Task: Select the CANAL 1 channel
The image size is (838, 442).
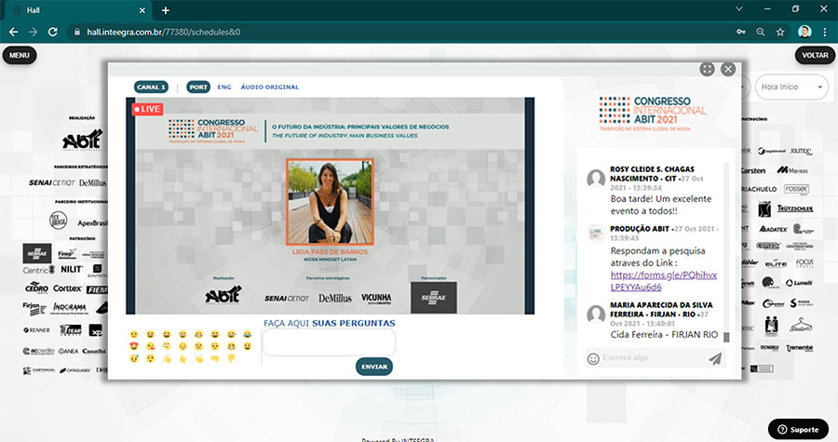Action: pos(151,87)
